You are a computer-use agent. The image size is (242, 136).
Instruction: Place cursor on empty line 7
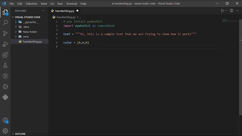pos(142,47)
